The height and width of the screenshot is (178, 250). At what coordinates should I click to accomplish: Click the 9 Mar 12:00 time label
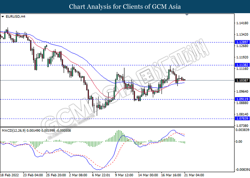tap(124, 175)
